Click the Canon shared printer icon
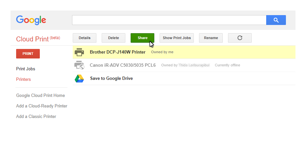Viewport: 306px width, 161px height. 79,65
